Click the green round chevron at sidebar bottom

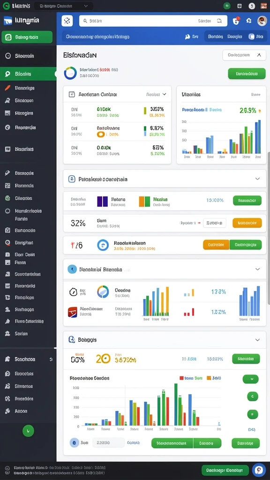[x=28, y=431]
